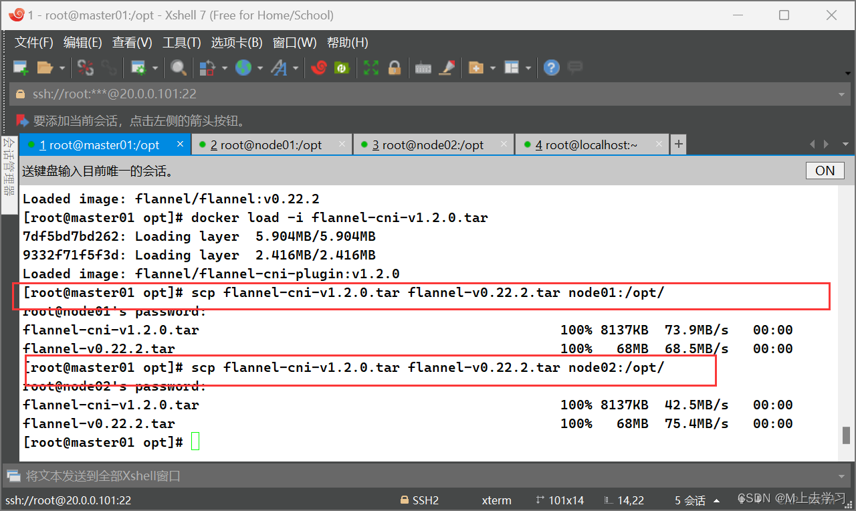Open the 工具(T) menu

pyautogui.click(x=182, y=42)
